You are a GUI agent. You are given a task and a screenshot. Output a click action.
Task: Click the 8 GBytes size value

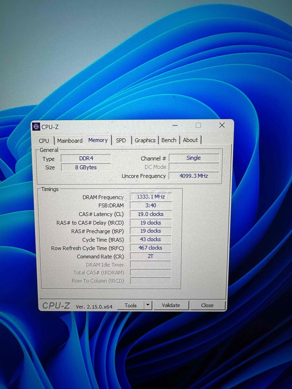[86, 167]
